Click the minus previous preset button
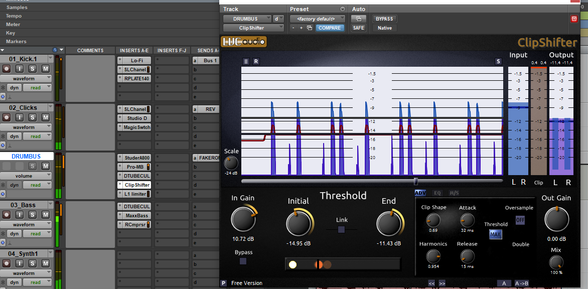The width and height of the screenshot is (588, 289). point(293,28)
